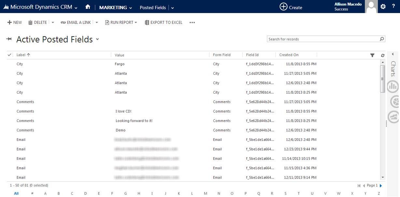Open the settings gear icon

(x=383, y=7)
